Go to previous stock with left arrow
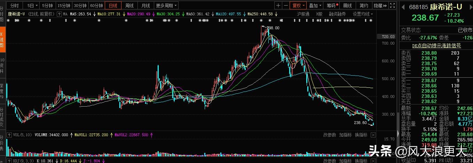473x163 pixels. 403,7
